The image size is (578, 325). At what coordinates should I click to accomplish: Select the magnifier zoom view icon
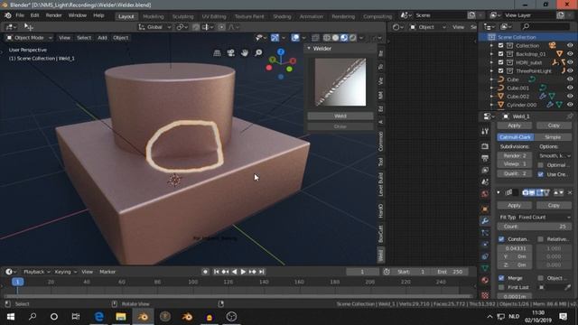pos(258,53)
